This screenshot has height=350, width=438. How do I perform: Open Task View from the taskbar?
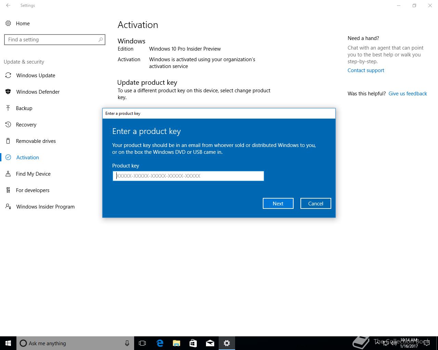click(142, 343)
